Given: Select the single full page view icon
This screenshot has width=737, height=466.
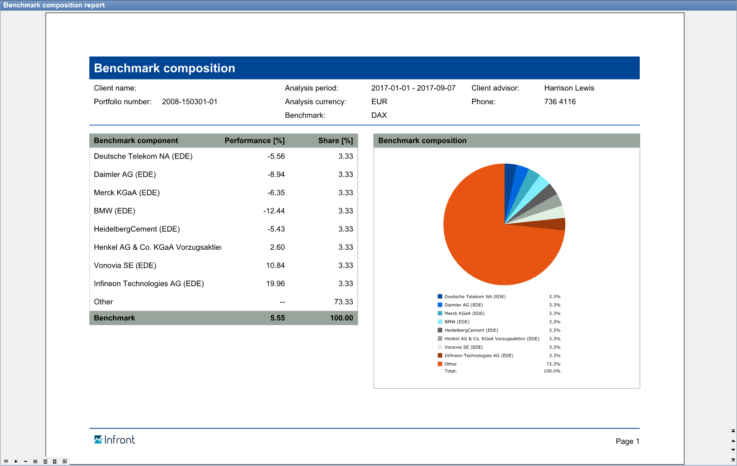Looking at the screenshot, I should [45, 461].
